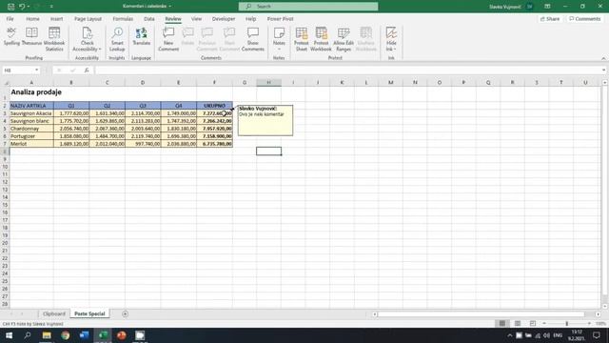Click the Insert Function fx icon
The image size is (609, 343).
[x=87, y=70]
